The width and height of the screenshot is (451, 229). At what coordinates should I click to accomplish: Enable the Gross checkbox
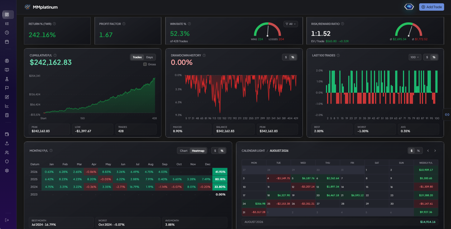(x=145, y=64)
